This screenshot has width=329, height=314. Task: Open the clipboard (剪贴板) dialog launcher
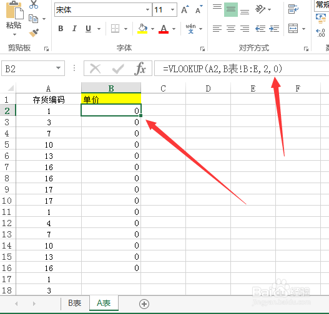[46, 49]
